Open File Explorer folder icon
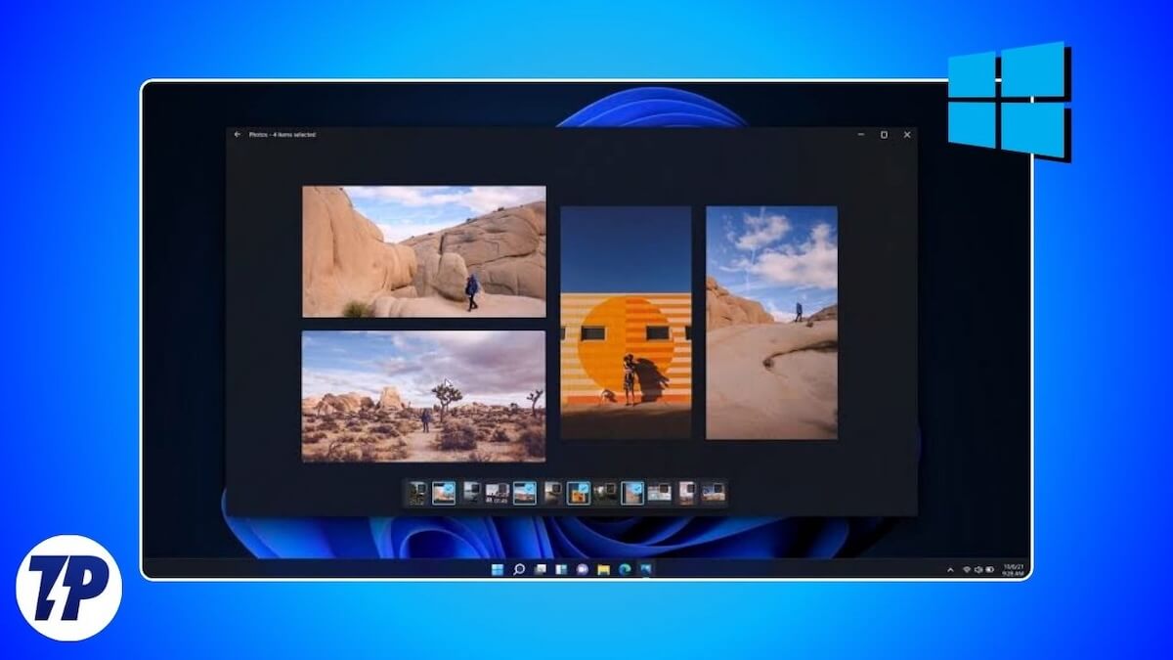This screenshot has width=1173, height=660. 604,569
